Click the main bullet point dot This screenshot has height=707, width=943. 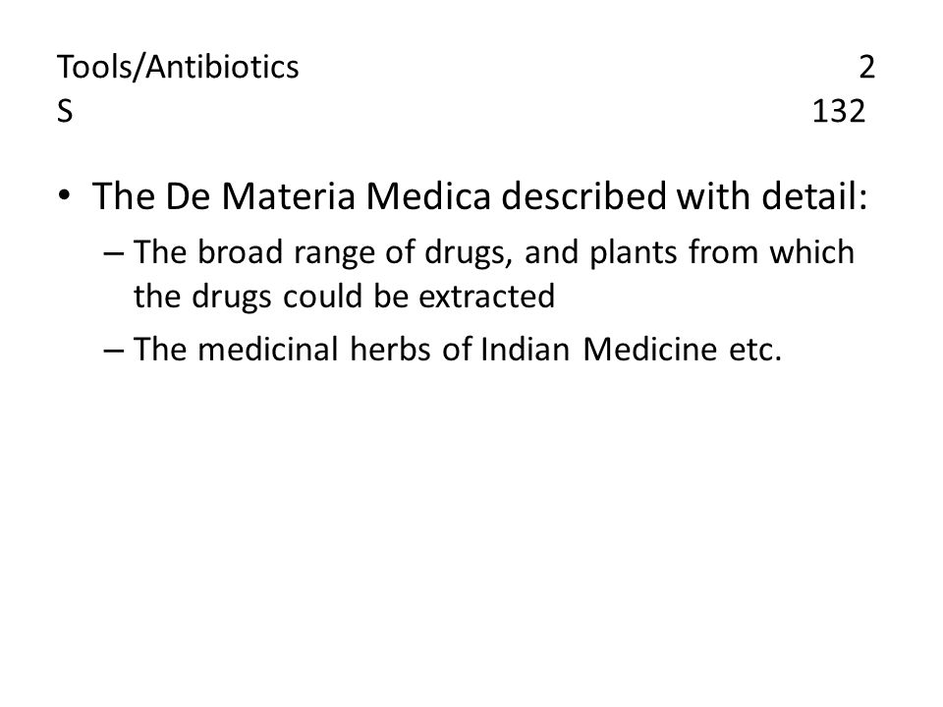pos(65,194)
